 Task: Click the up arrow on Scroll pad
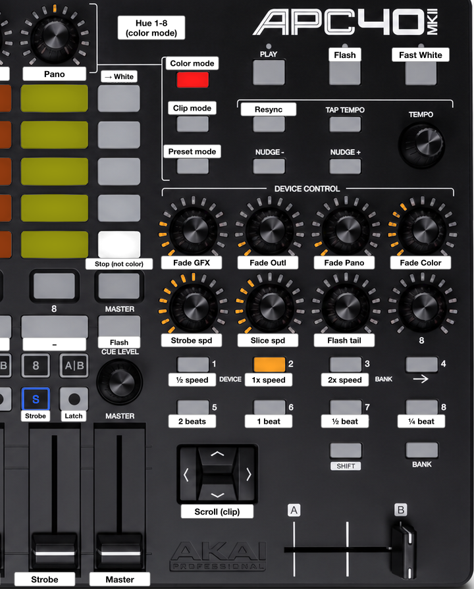coord(217,454)
